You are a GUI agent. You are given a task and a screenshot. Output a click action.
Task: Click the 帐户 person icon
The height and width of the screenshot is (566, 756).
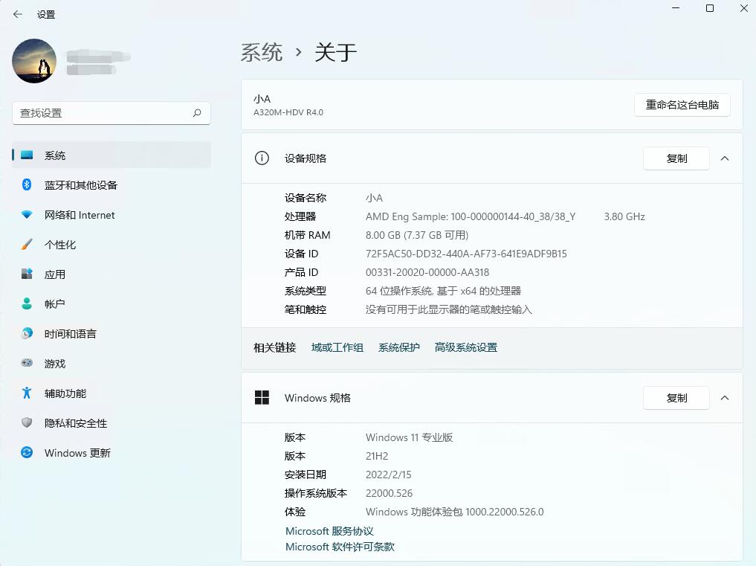coord(27,303)
